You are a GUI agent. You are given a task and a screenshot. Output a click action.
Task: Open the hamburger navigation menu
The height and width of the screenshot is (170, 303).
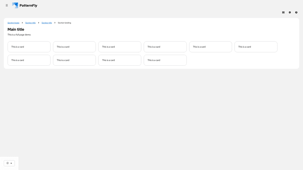(x=7, y=5)
